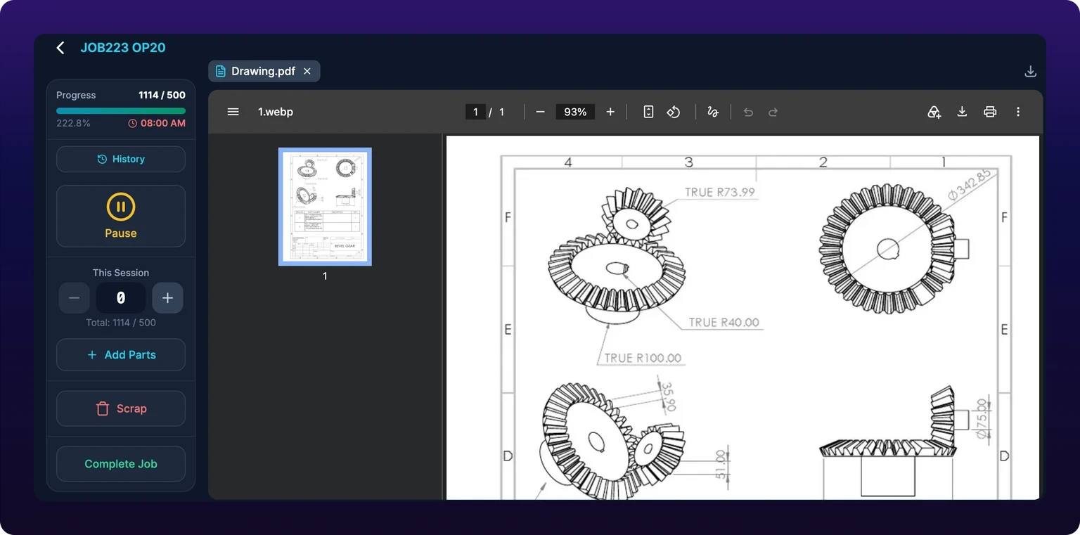Screen dimensions: 1080x535
Task: Select the Draw annotation tool
Action: (x=713, y=112)
